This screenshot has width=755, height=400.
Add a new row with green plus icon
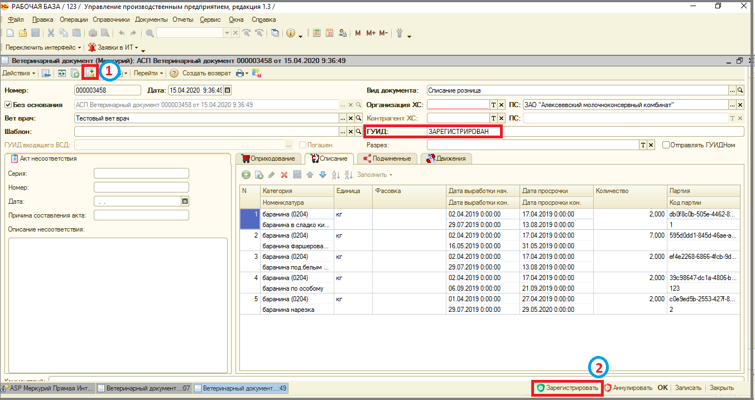246,175
